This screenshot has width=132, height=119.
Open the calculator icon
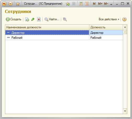click(81, 4)
